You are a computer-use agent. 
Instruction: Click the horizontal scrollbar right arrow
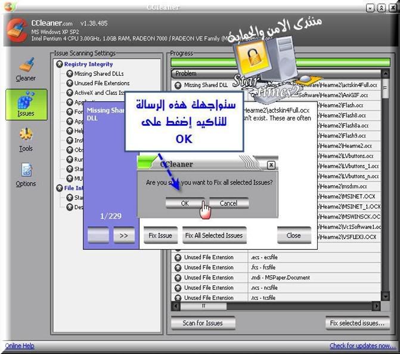click(x=377, y=306)
